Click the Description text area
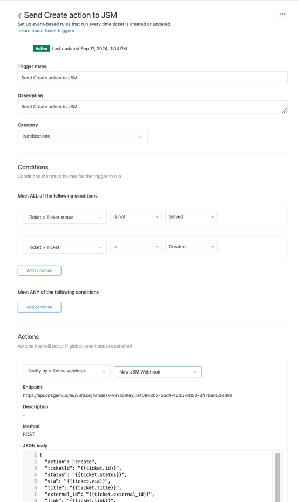Image resolution: width=299 pixels, height=502 pixels. coord(152,107)
